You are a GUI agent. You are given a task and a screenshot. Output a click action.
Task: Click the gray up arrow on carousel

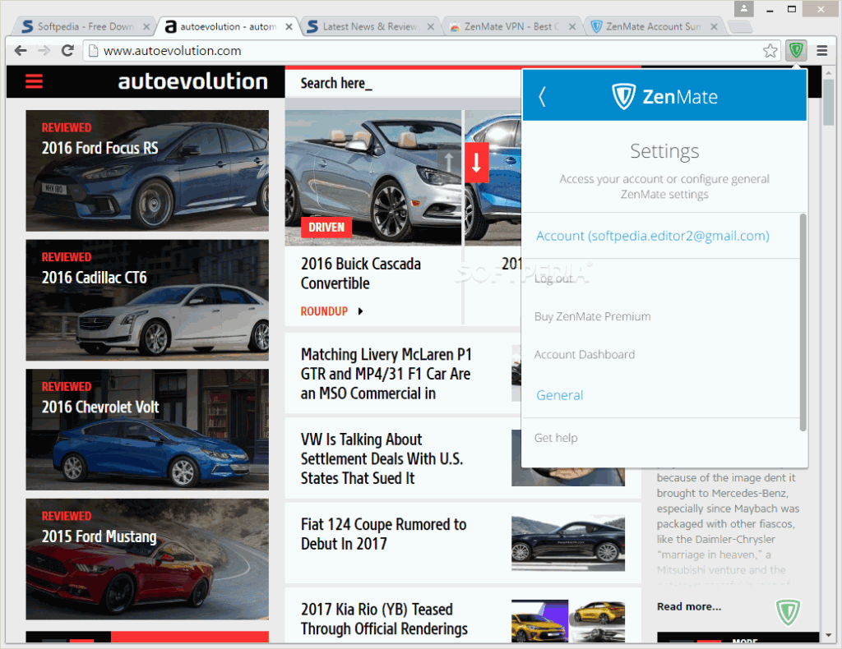(448, 163)
